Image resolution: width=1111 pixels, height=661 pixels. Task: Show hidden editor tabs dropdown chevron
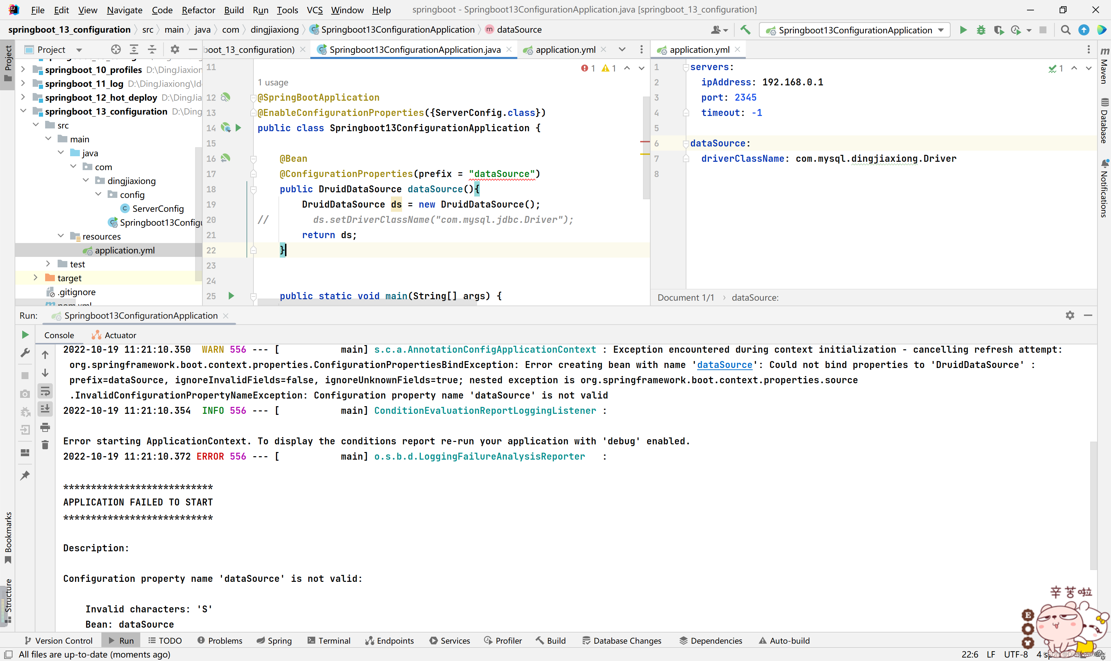[x=622, y=49]
